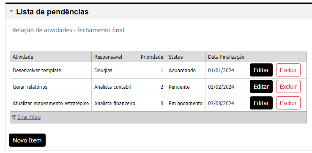Click the Novo Item button
This screenshot has width=312, height=153.
point(27,140)
